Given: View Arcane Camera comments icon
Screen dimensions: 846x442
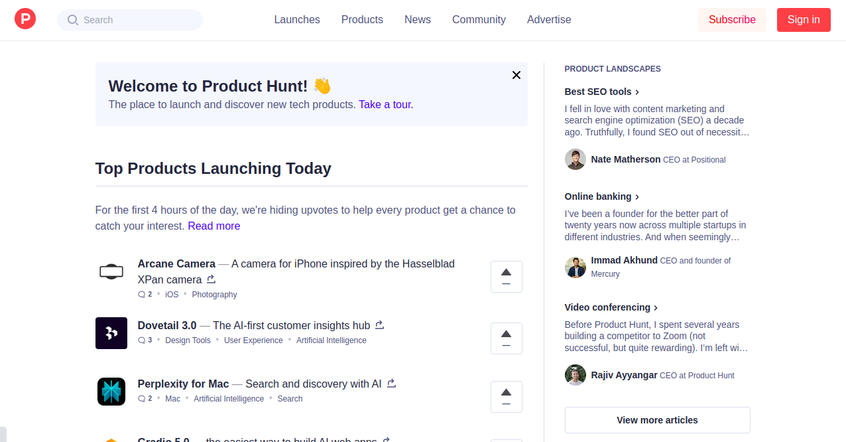Looking at the screenshot, I should tap(141, 295).
